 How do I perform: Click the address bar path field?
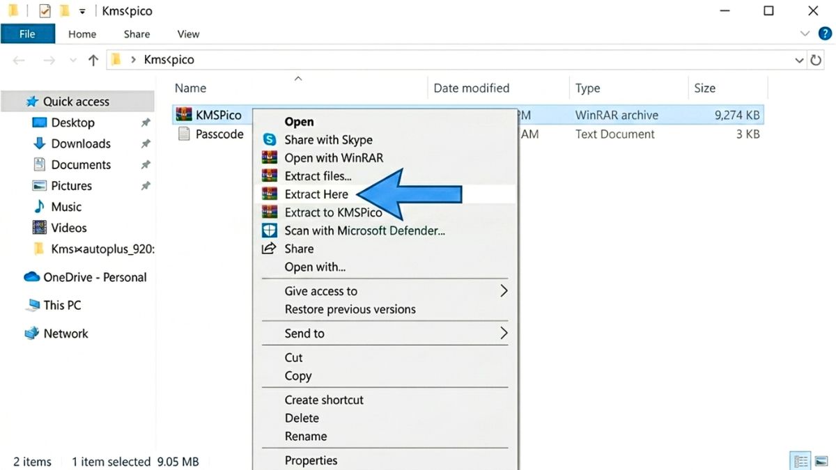tap(456, 60)
